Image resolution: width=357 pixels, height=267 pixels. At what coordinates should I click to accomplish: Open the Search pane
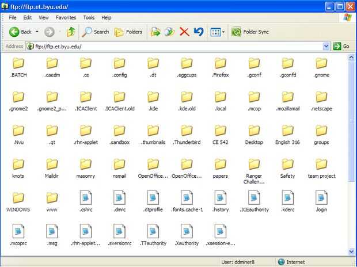[x=96, y=32]
